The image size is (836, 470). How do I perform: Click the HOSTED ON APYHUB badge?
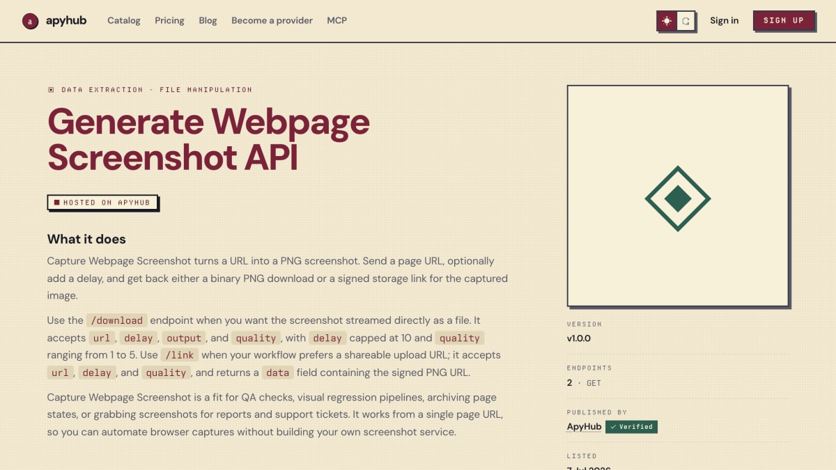tap(102, 203)
